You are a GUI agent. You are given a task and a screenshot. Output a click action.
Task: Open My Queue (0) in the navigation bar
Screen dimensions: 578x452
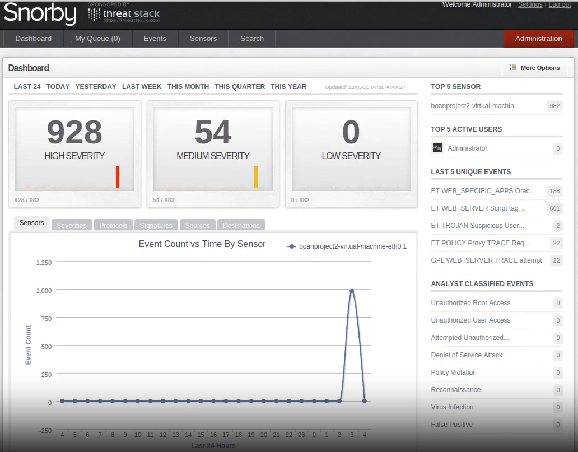click(x=97, y=38)
